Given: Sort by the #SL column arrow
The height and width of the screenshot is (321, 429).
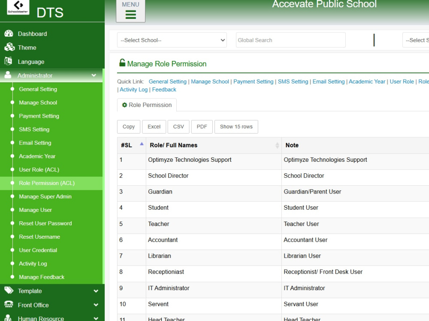Looking at the screenshot, I should coord(142,144).
